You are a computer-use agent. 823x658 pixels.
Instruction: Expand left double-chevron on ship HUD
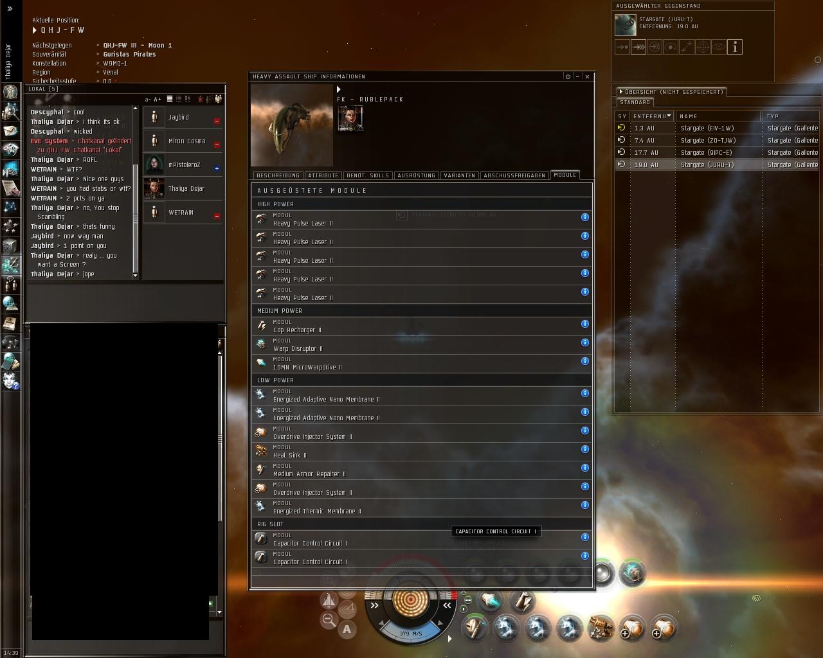click(375, 605)
